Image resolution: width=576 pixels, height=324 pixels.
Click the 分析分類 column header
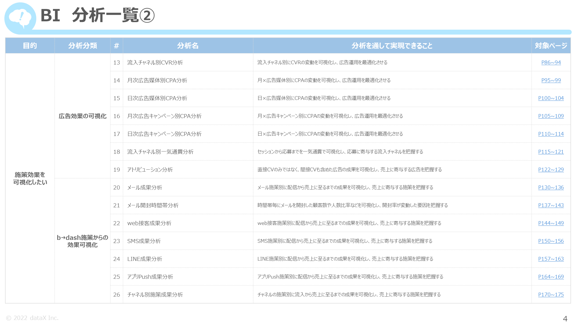tap(82, 46)
